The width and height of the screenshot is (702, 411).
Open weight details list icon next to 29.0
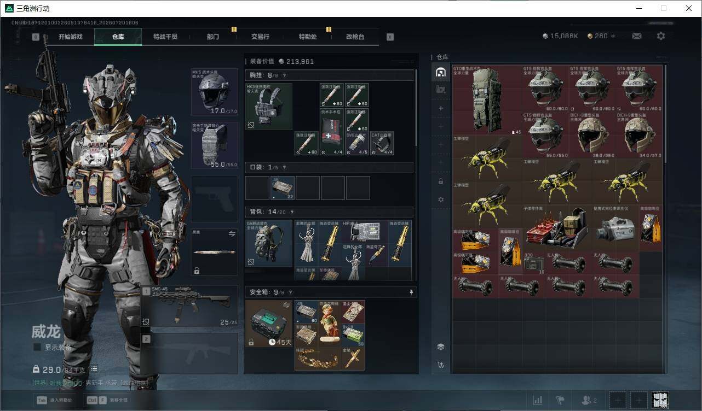pos(94,369)
